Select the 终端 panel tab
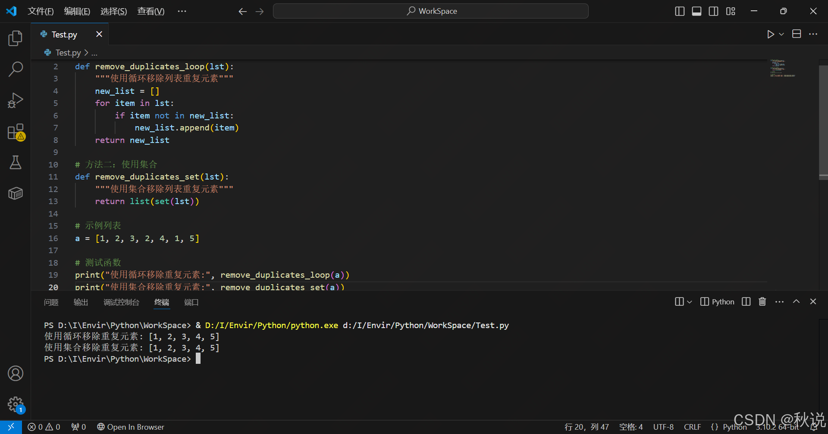This screenshot has height=434, width=828. point(162,302)
